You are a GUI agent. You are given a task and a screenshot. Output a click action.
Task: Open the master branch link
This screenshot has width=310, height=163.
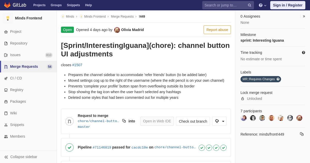[84, 127]
